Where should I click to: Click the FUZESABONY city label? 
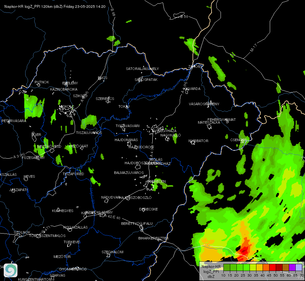(33, 158)
